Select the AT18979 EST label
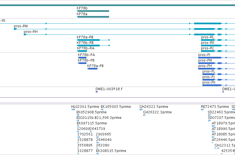This screenshot has height=155, width=235. point(223,124)
